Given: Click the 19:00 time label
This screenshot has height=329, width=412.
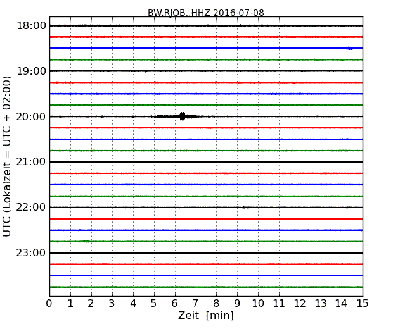Looking at the screenshot, I should (x=32, y=71).
